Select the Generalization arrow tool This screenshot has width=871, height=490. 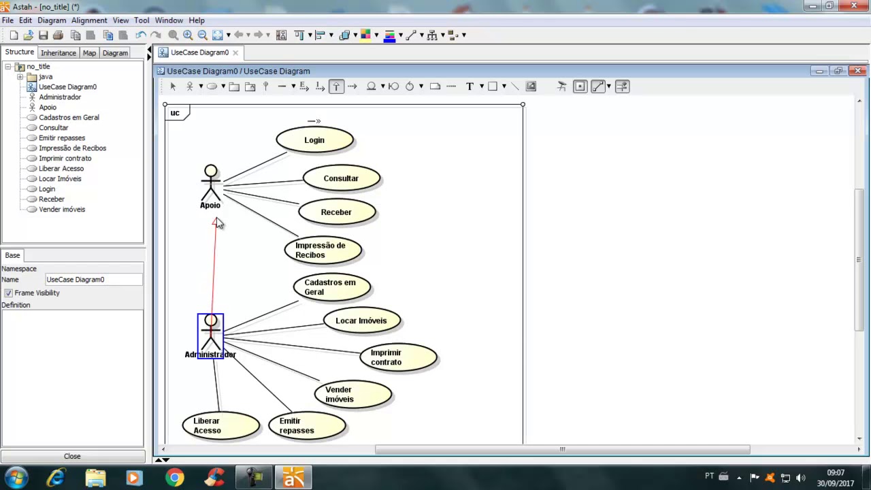336,86
